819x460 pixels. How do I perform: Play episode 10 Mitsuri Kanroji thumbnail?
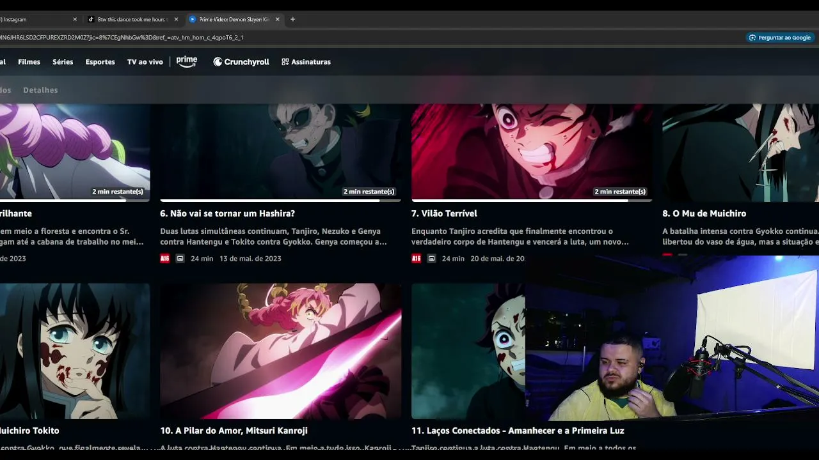[281, 351]
